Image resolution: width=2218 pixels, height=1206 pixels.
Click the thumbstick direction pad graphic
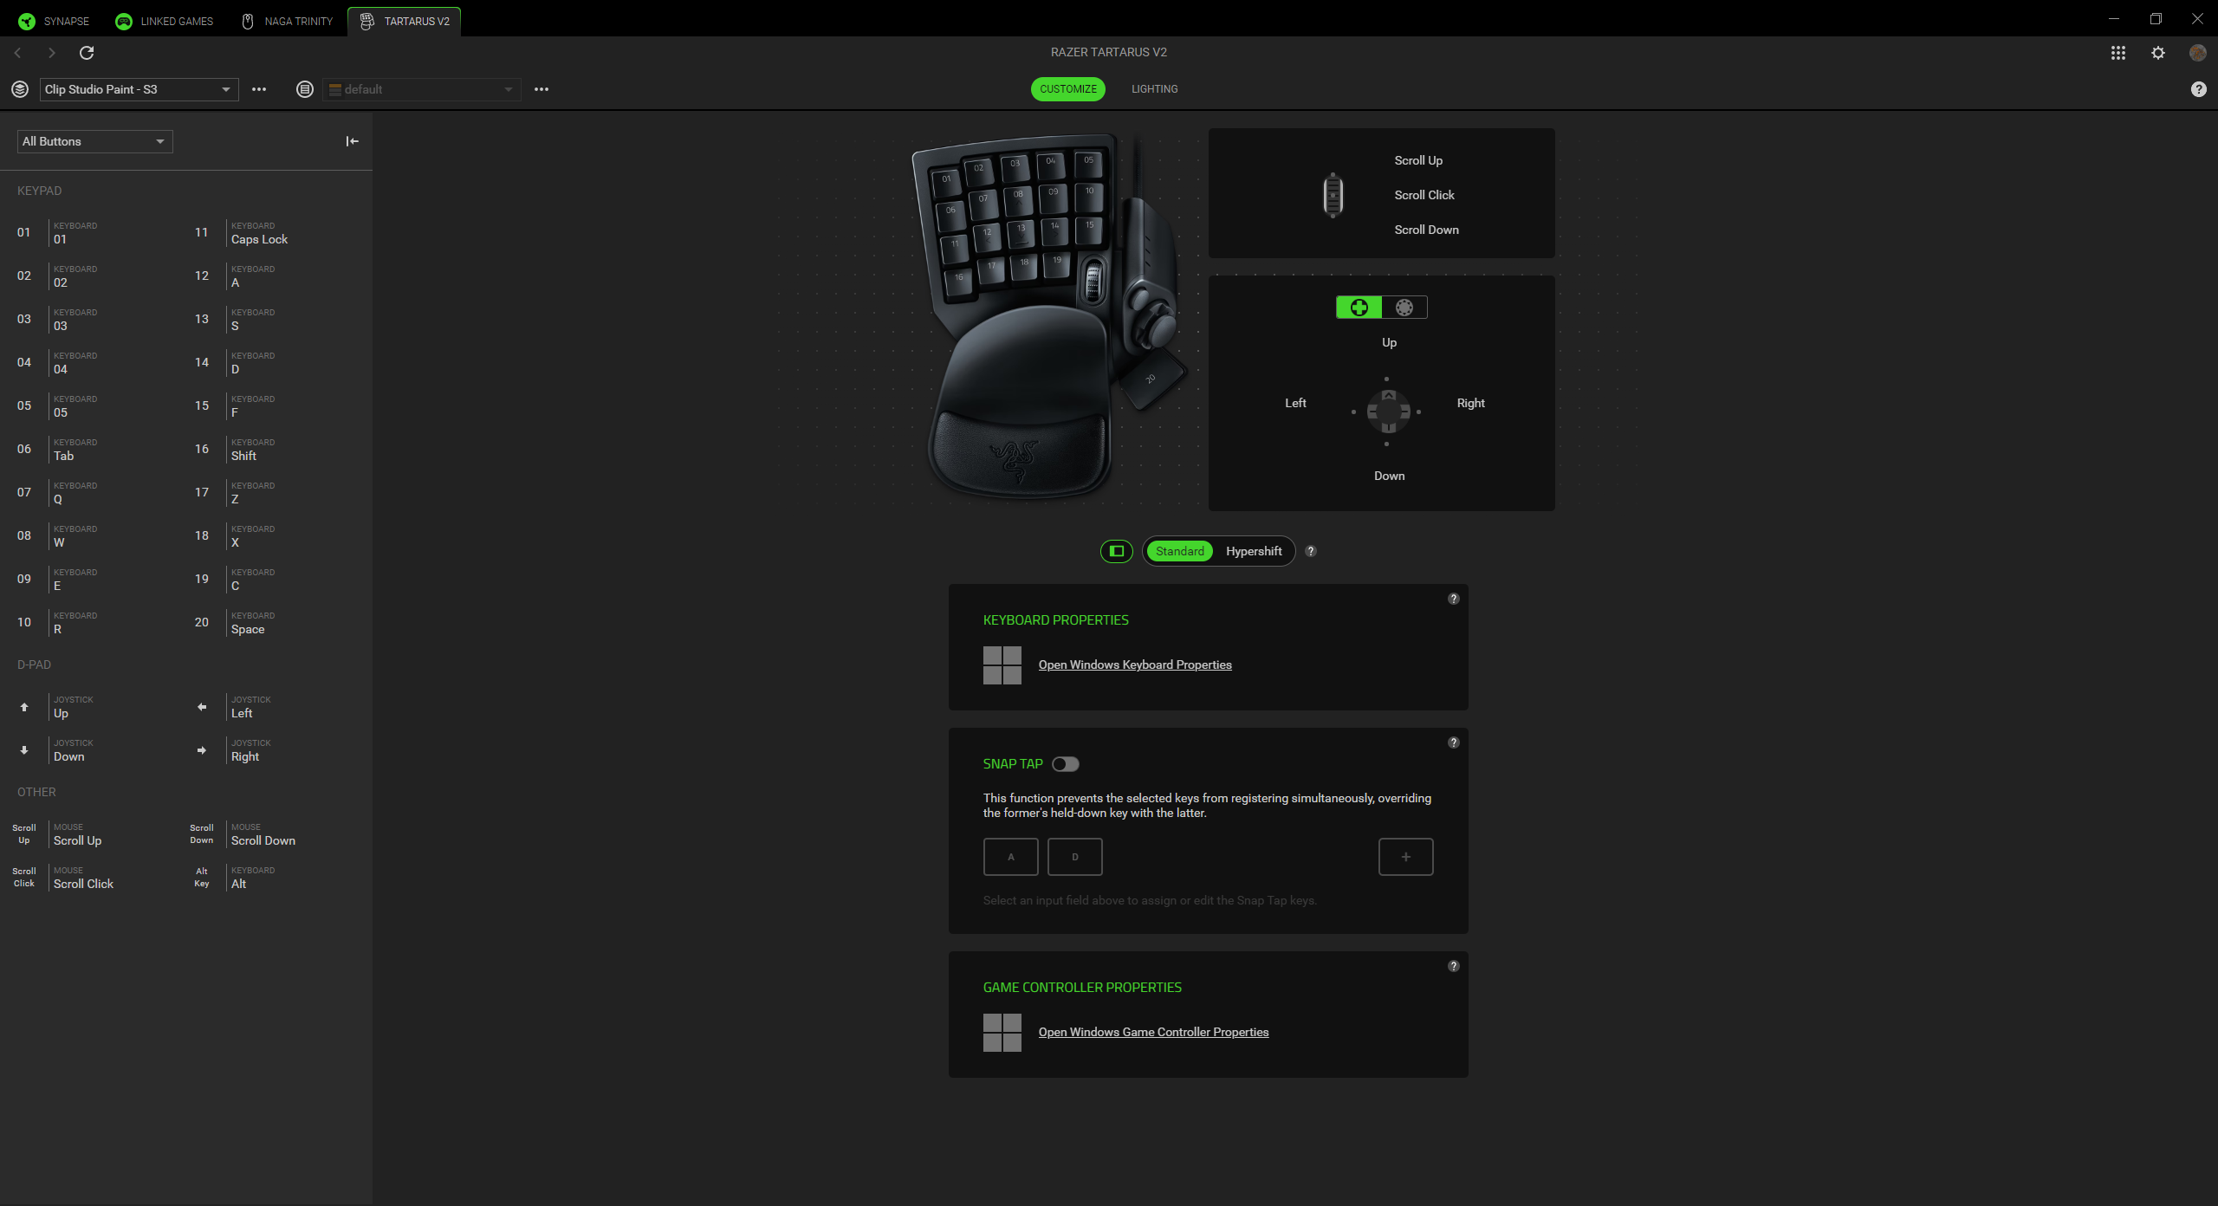tap(1388, 412)
